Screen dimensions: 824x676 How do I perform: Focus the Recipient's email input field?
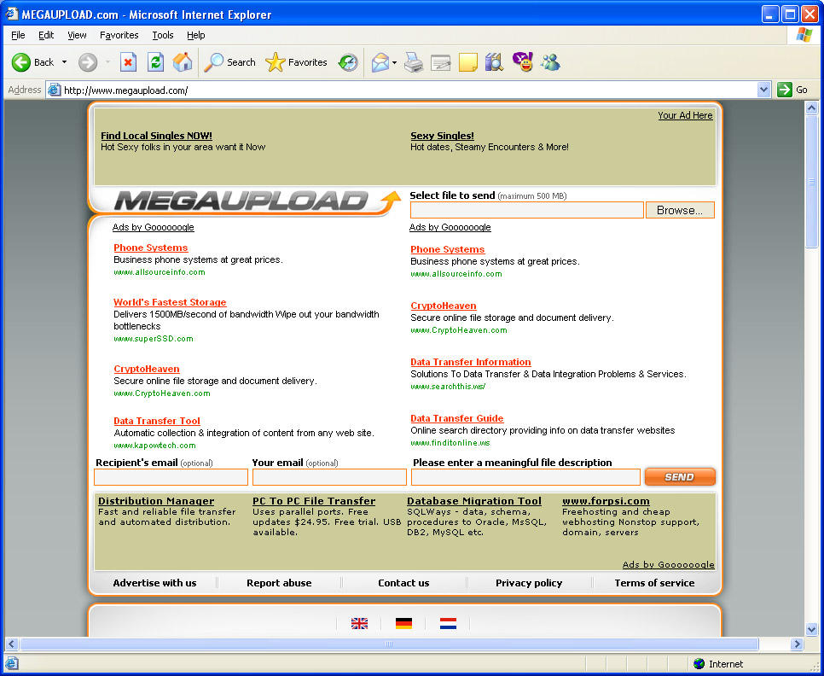click(x=171, y=477)
